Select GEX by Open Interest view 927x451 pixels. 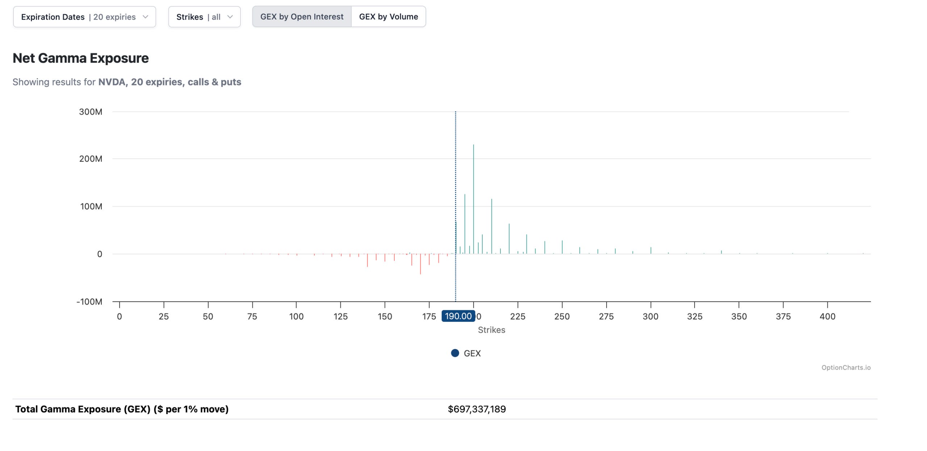(302, 17)
